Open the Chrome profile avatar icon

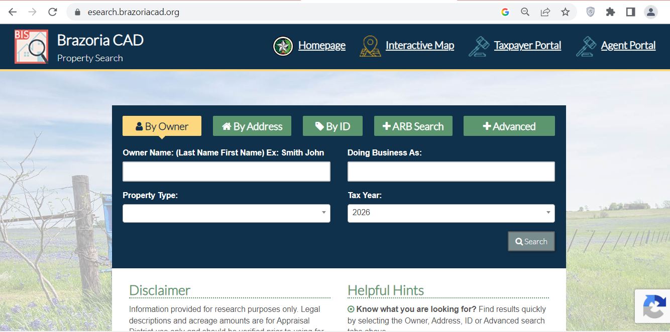pyautogui.click(x=651, y=12)
